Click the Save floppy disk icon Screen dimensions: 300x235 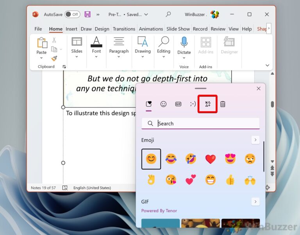coord(87,14)
